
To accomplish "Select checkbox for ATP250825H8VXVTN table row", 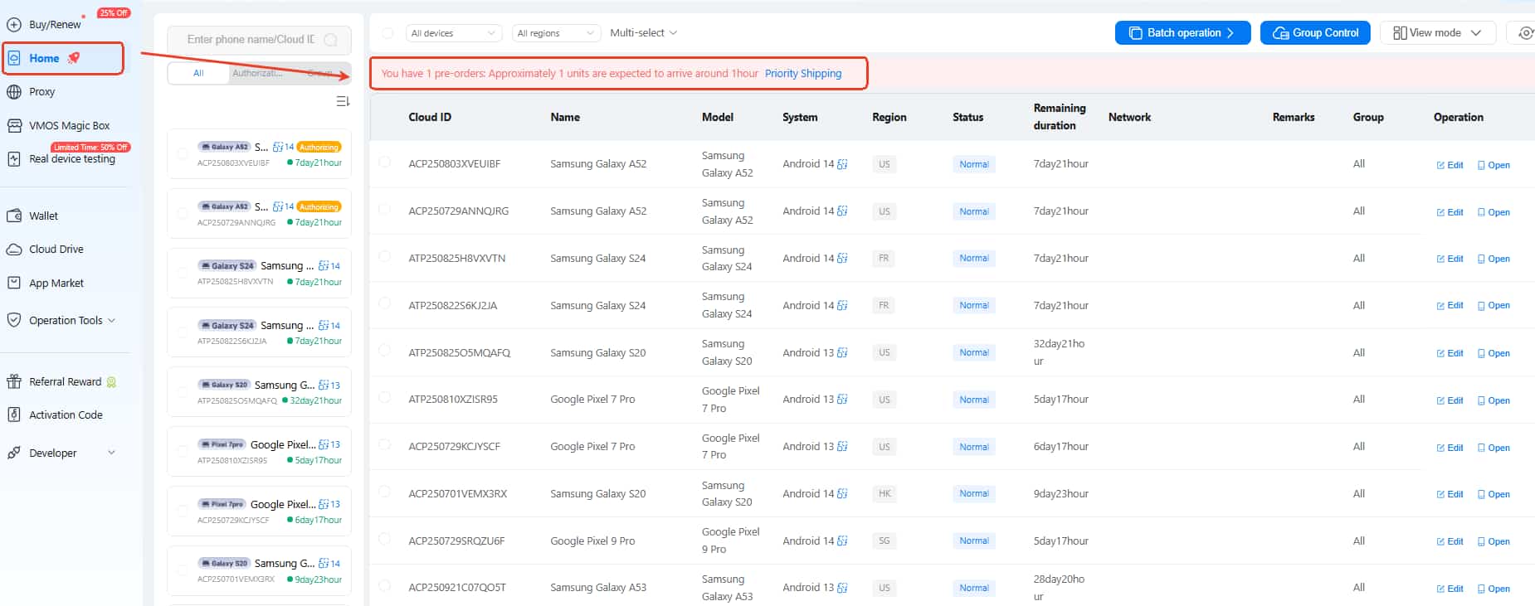I will [384, 257].
